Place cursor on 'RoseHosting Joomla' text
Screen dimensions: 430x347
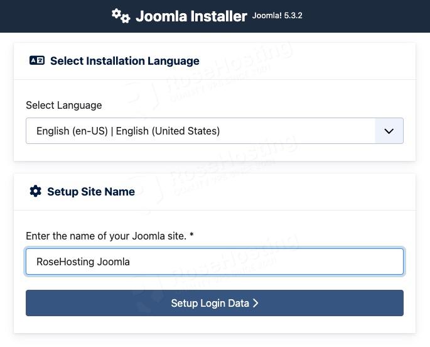tap(83, 262)
